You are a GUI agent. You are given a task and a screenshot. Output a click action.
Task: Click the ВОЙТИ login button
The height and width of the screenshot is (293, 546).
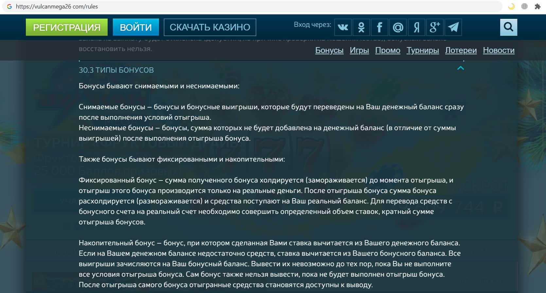[x=136, y=27]
